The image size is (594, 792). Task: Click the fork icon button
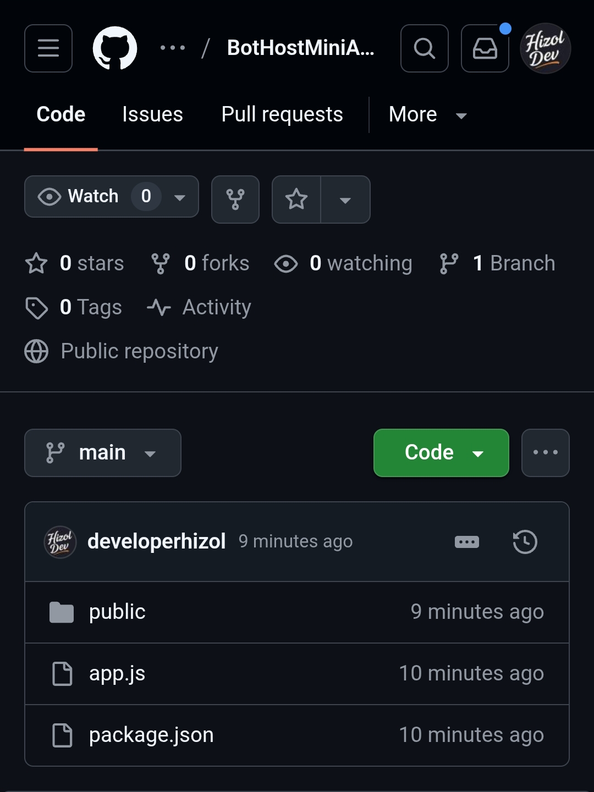pyautogui.click(x=235, y=200)
